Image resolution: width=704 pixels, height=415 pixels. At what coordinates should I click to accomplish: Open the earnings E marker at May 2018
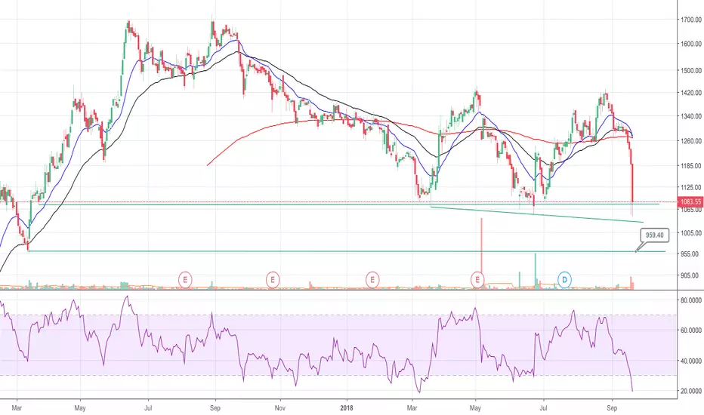[477, 280]
